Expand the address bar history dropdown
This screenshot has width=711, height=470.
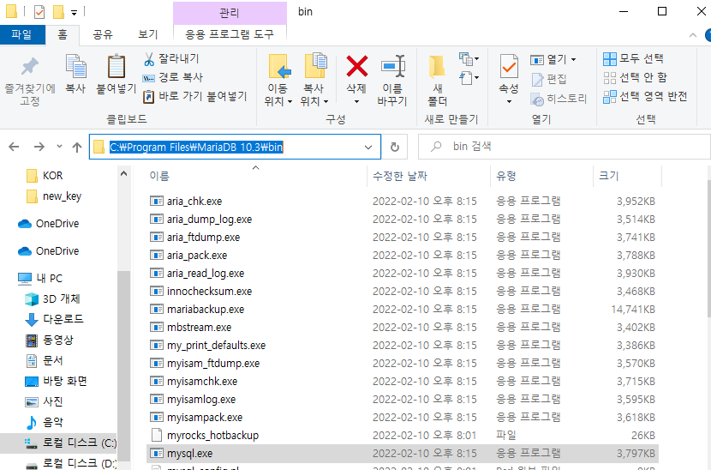point(368,148)
